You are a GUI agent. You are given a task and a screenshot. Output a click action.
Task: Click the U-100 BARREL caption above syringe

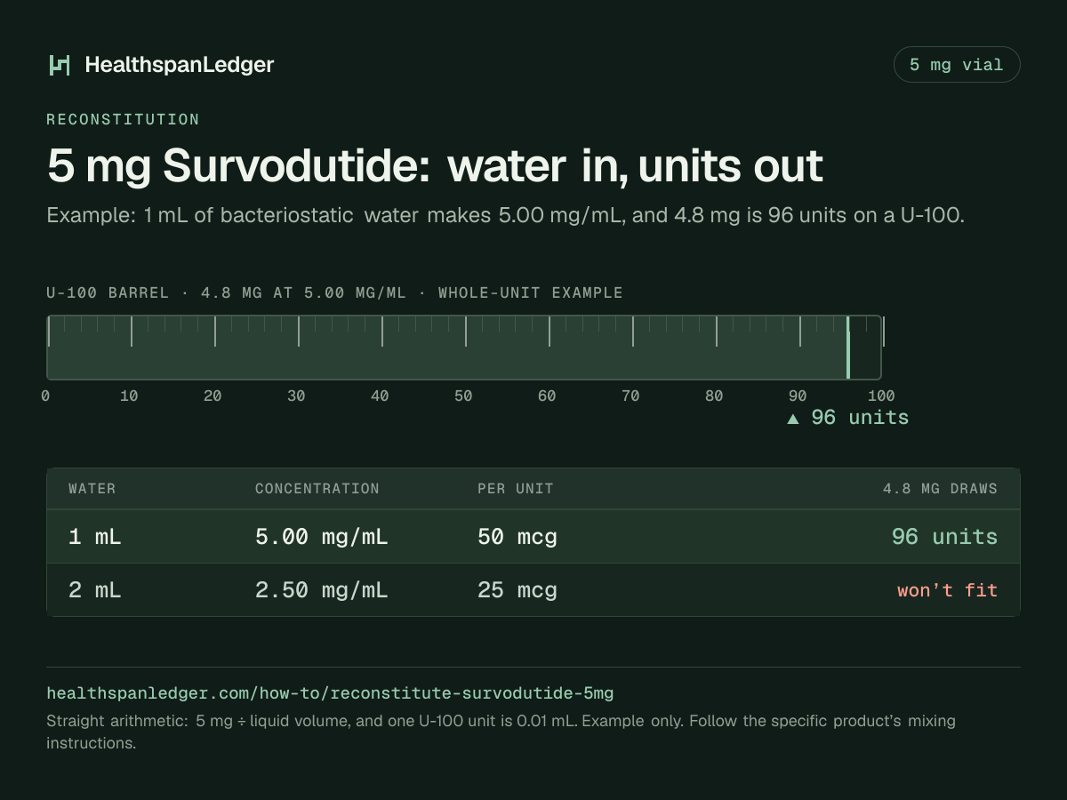(x=334, y=292)
